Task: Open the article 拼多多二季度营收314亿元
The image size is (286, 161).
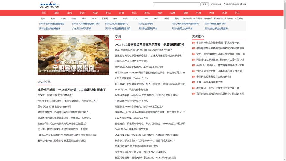Action: click(x=145, y=140)
